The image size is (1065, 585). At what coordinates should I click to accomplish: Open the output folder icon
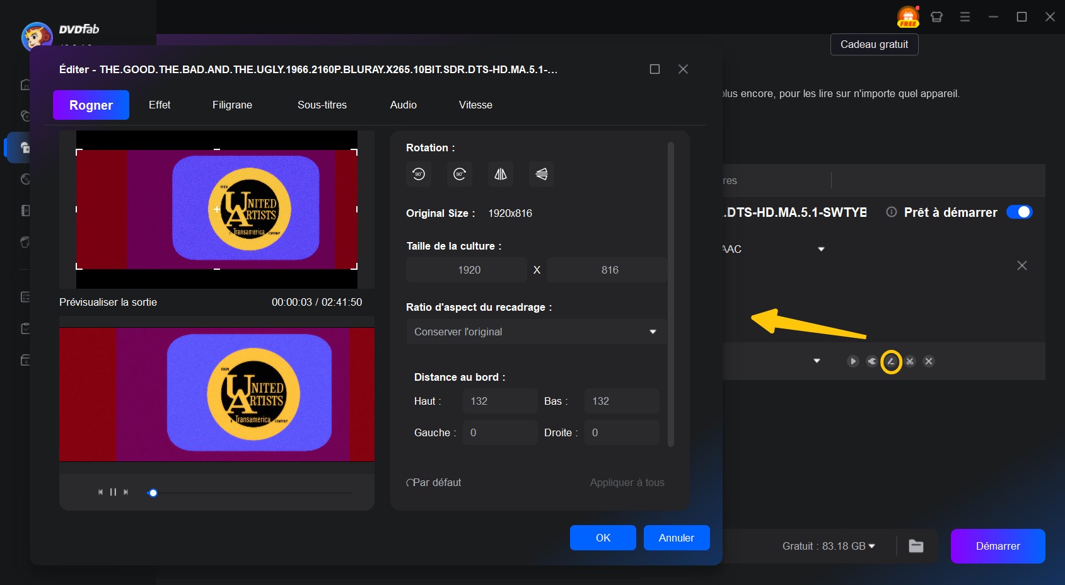point(916,546)
